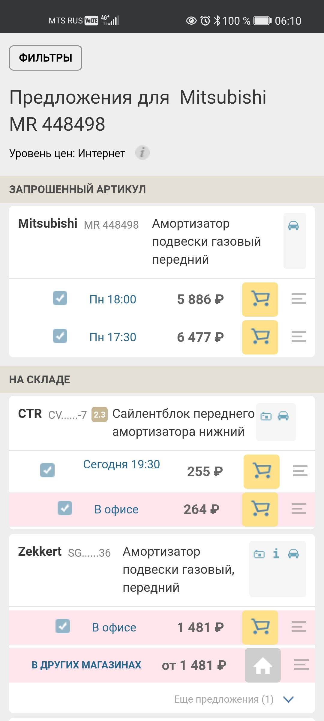Add the 5 886 ₽ Mitsubishi offer to cart
The height and width of the screenshot is (721, 324).
coord(260,299)
